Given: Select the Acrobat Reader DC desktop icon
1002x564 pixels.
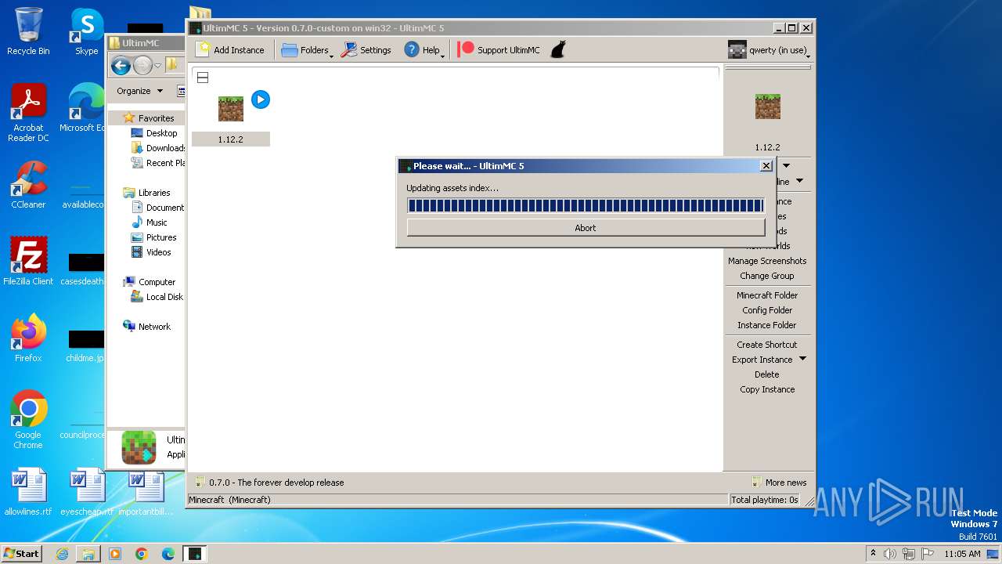Looking at the screenshot, I should coord(28,114).
